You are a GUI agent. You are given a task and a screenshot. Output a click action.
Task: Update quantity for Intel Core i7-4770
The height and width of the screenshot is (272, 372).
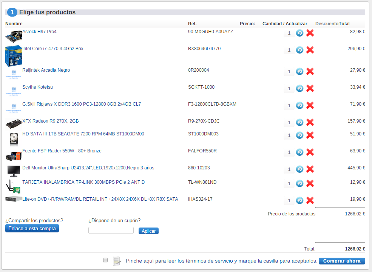299,50
